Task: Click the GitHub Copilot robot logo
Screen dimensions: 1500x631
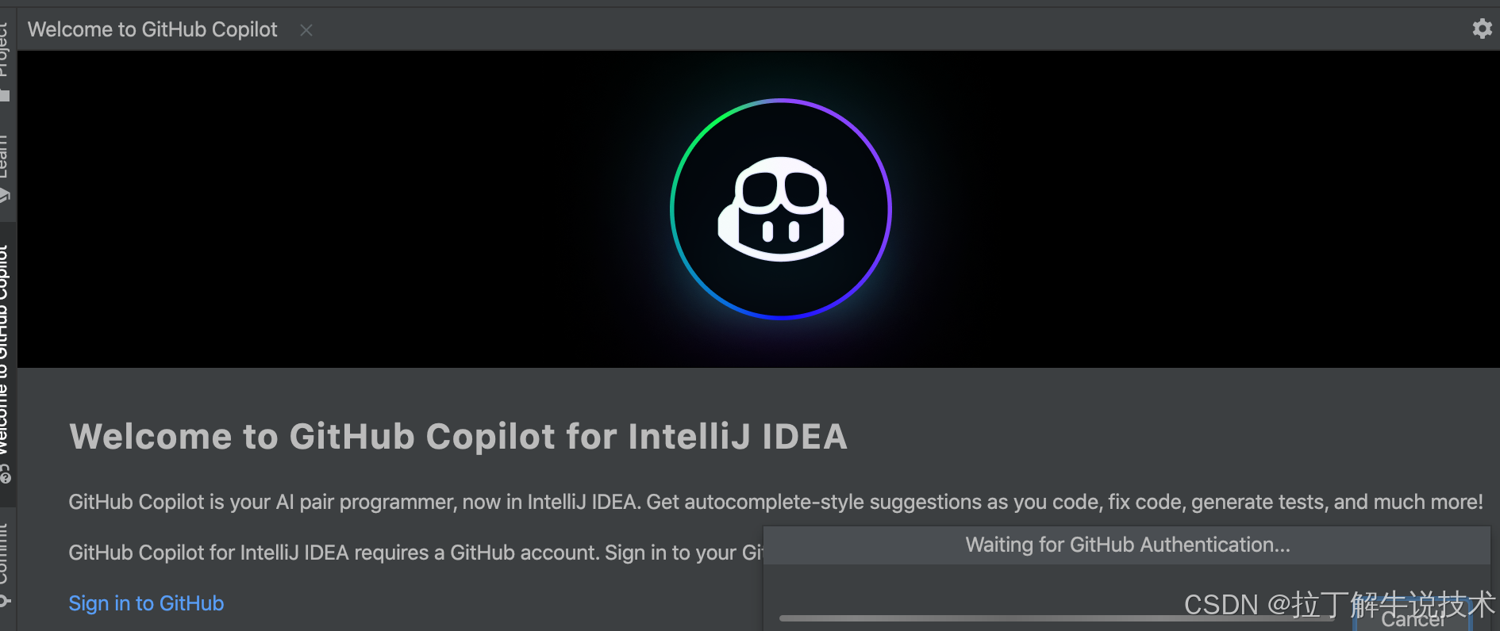Action: click(781, 208)
